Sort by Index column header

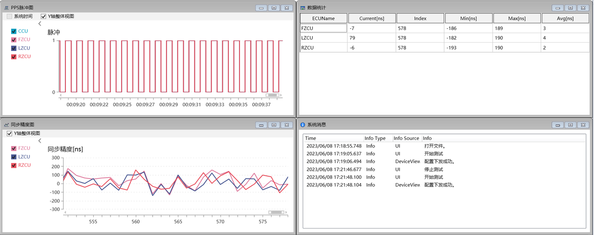pyautogui.click(x=420, y=18)
